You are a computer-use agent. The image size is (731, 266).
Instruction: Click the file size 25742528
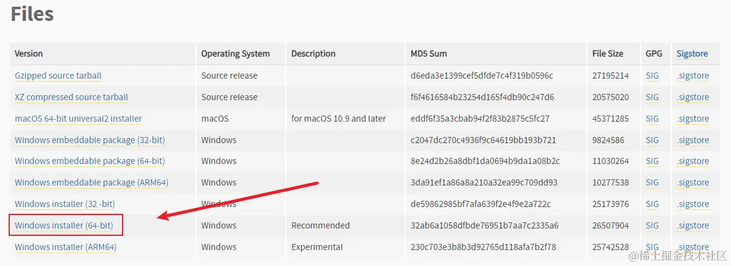[610, 246]
